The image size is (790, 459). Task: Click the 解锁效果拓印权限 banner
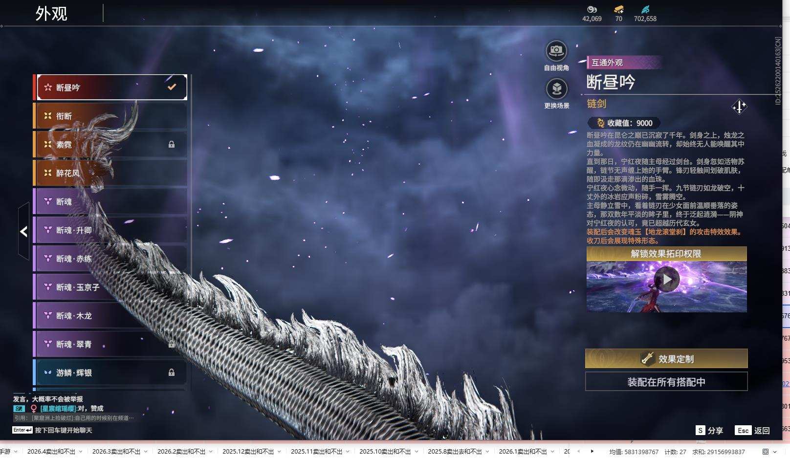(667, 254)
